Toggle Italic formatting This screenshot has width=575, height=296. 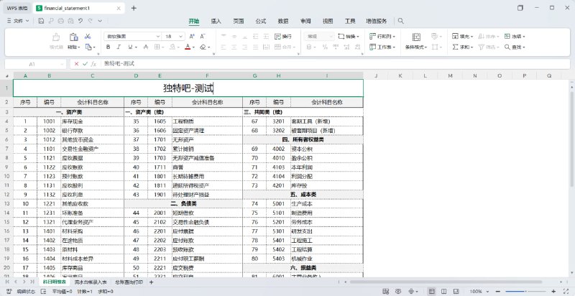pos(119,47)
